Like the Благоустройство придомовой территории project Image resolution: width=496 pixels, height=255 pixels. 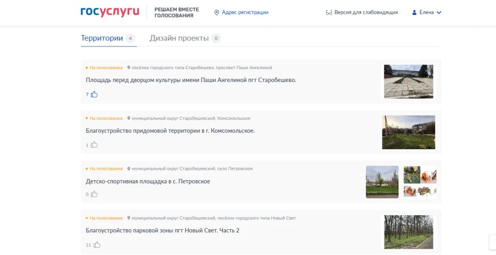click(x=94, y=145)
